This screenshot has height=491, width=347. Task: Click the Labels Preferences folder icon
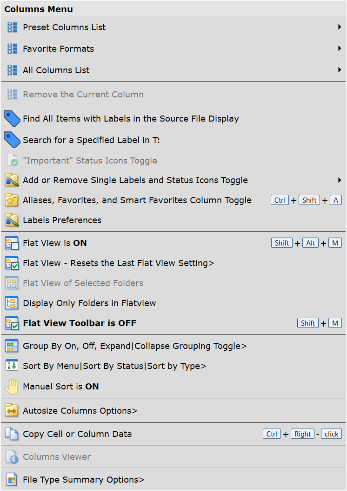click(x=12, y=220)
